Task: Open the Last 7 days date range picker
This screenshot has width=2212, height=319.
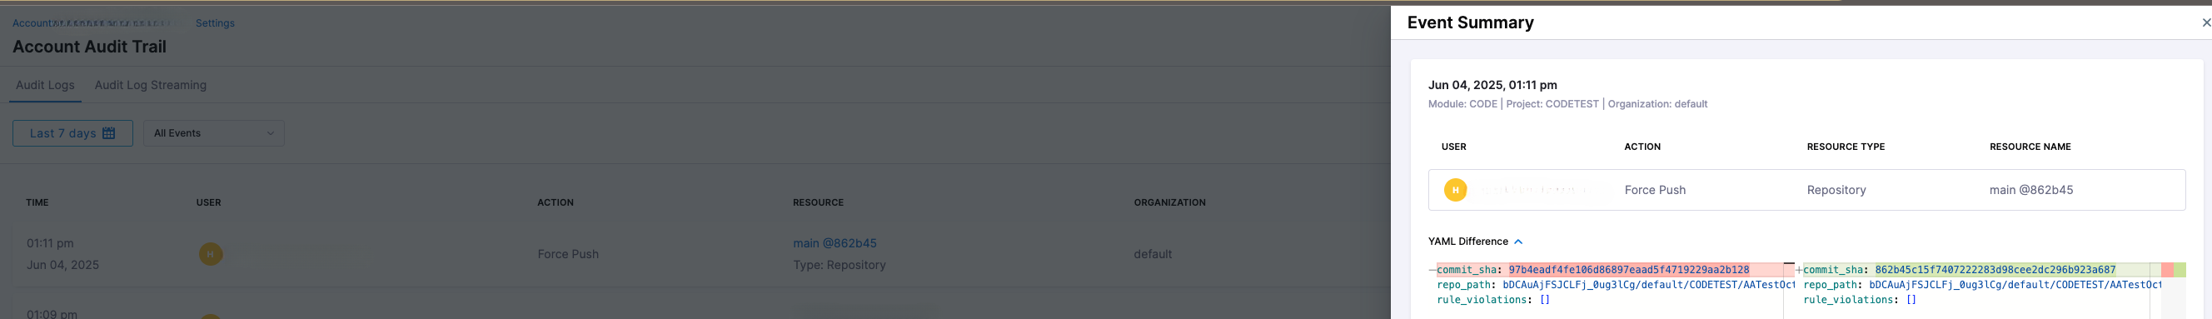Action: tap(72, 133)
